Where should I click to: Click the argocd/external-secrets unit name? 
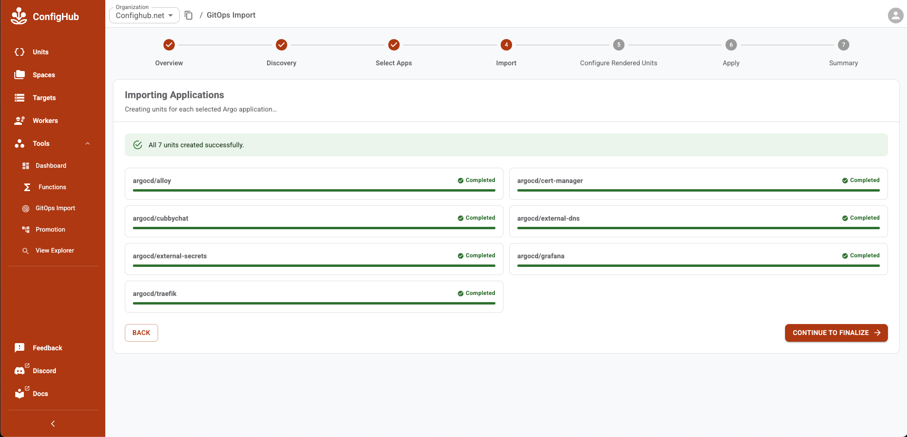170,256
